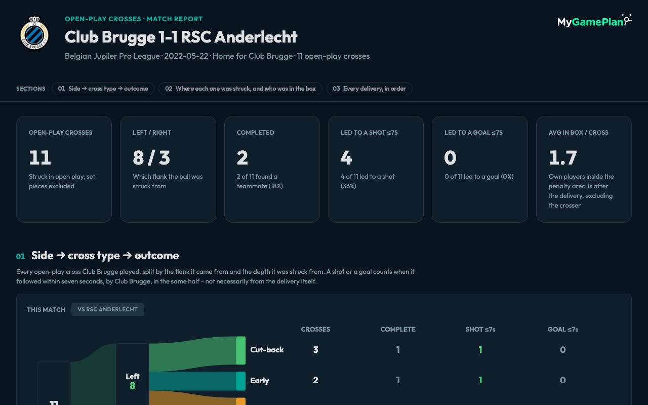Select the VS RSC ANDERLECHT chip
The width and height of the screenshot is (648, 405).
pos(108,309)
